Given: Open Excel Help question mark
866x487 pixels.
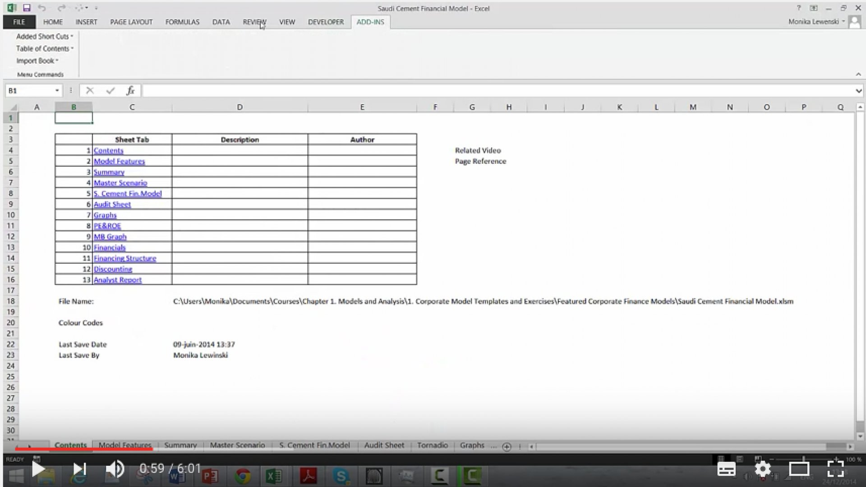Looking at the screenshot, I should click(798, 8).
